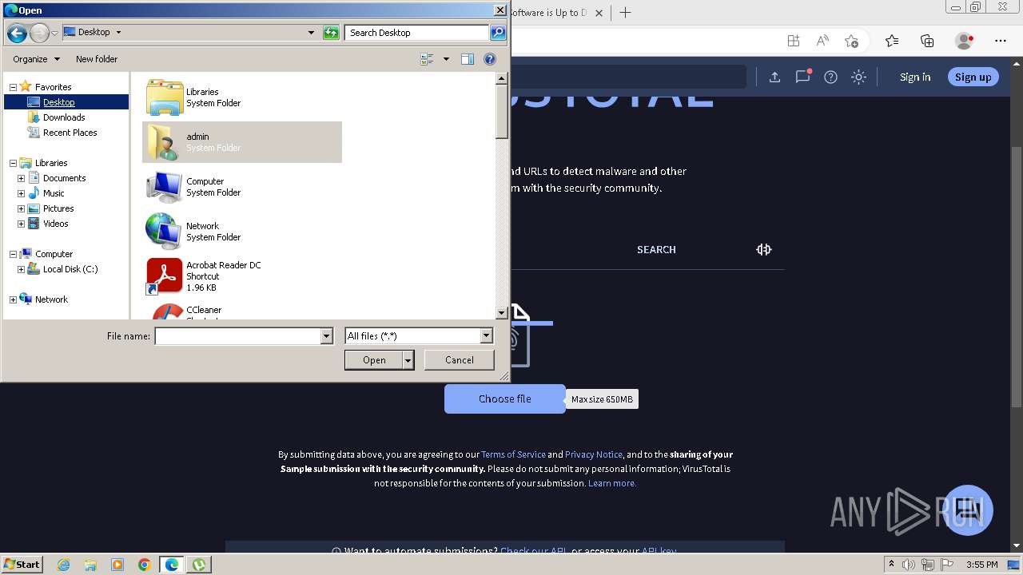Open a new Edge browser tab
This screenshot has width=1023, height=575.
tap(626, 12)
